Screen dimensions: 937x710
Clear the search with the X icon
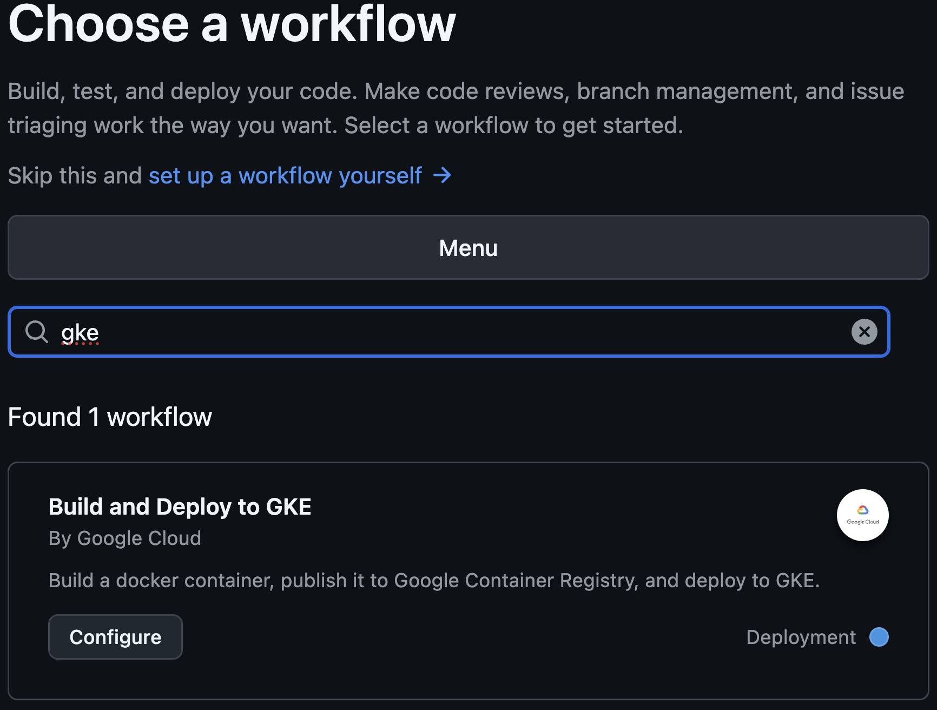[x=864, y=332]
